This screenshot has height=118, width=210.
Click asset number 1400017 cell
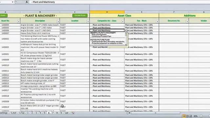pyautogui.click(x=10, y=90)
